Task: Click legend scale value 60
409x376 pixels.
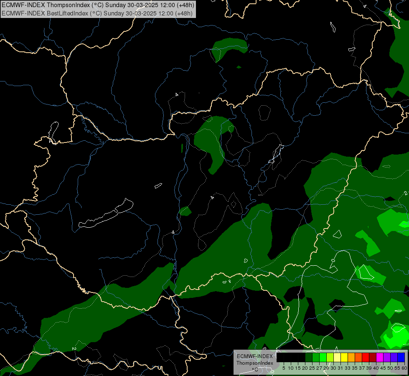Action: (x=404, y=368)
